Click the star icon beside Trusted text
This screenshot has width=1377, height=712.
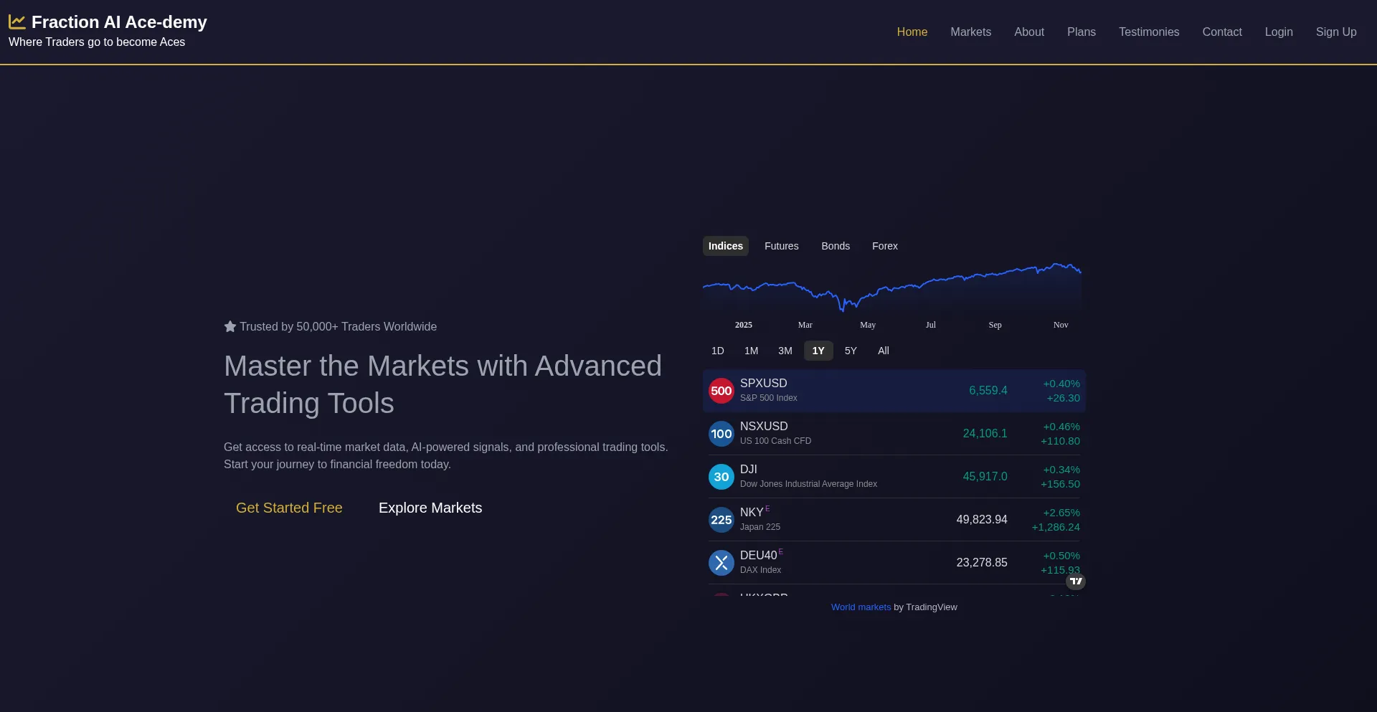(230, 327)
